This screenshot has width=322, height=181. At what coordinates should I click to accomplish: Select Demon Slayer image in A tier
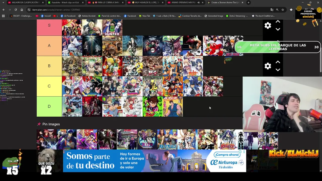click(152, 46)
